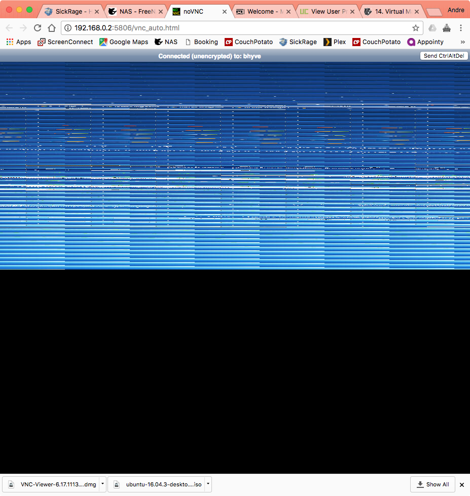Image resolution: width=470 pixels, height=496 pixels.
Task: Open the ScreenConnect bookmark
Action: point(65,42)
